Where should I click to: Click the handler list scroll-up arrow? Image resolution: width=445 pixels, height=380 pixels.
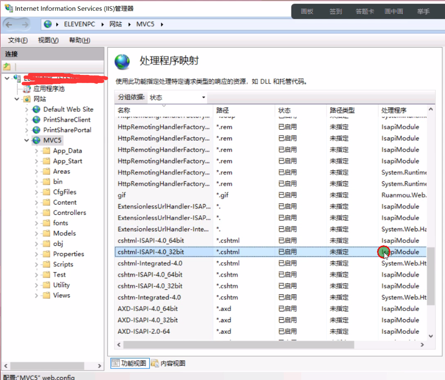(x=431, y=109)
